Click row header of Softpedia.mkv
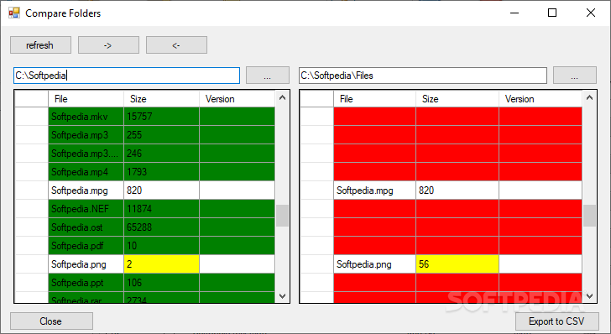 tap(32, 117)
